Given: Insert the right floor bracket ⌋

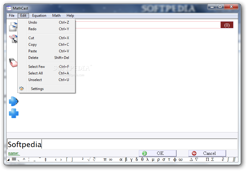Looking at the screenshot, I should pos(72,160).
